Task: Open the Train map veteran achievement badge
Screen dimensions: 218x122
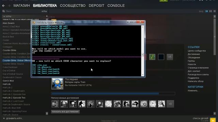Action: coord(57,84)
